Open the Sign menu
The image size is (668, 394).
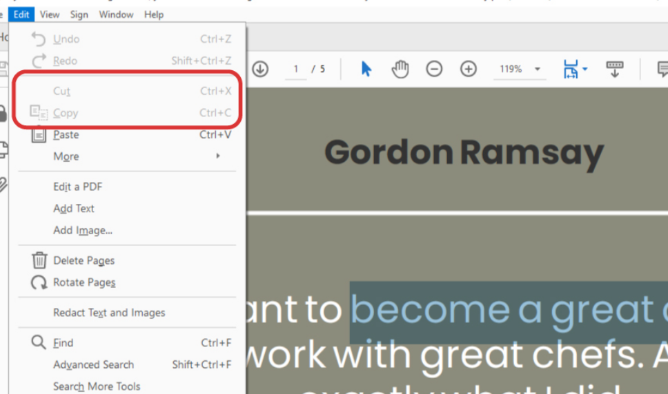click(79, 14)
